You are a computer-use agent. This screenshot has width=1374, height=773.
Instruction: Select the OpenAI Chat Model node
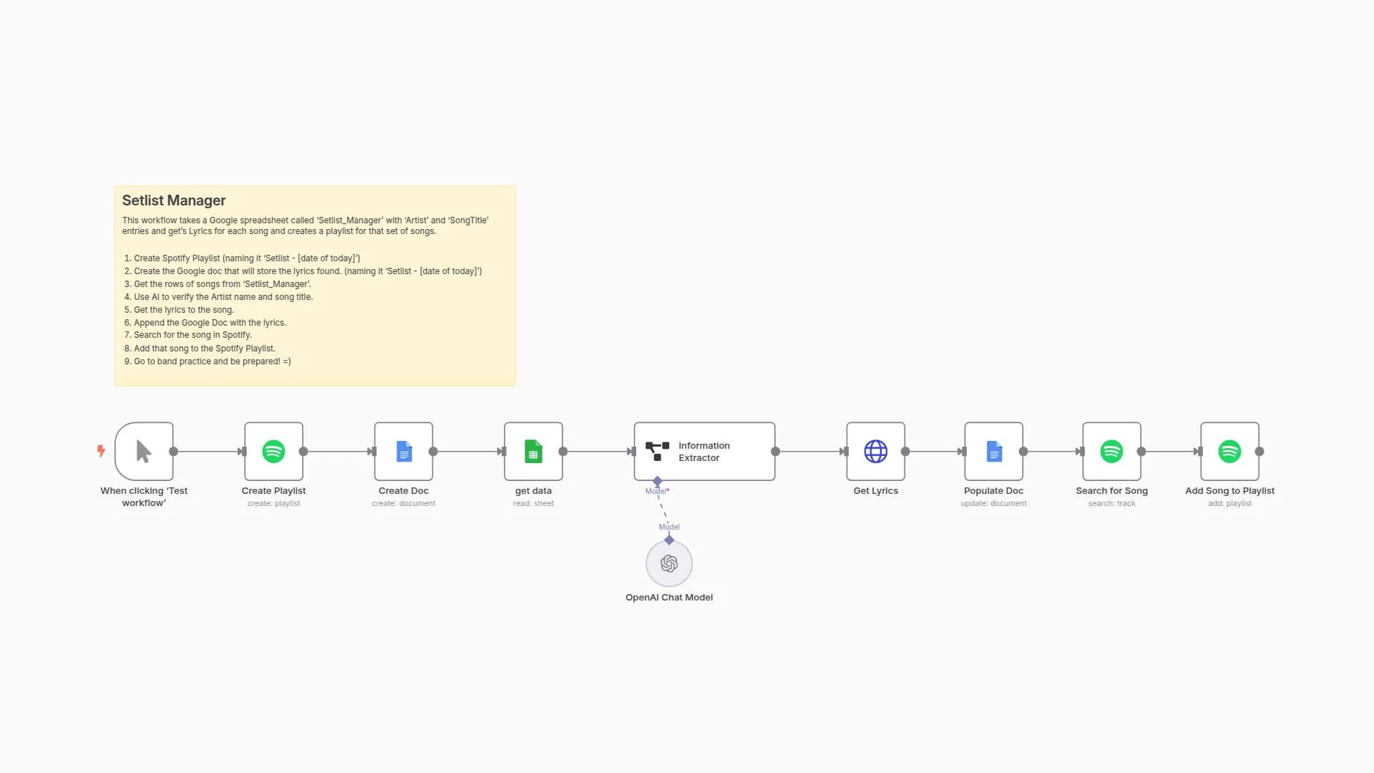click(x=669, y=563)
